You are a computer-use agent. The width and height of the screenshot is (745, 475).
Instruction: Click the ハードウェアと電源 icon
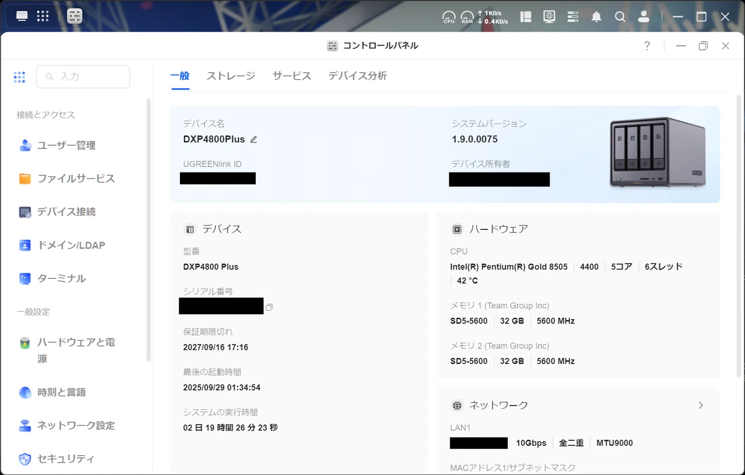pyautogui.click(x=25, y=343)
